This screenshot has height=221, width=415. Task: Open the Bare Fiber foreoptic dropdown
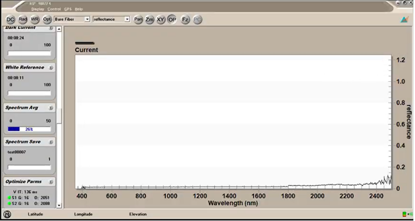coord(72,19)
